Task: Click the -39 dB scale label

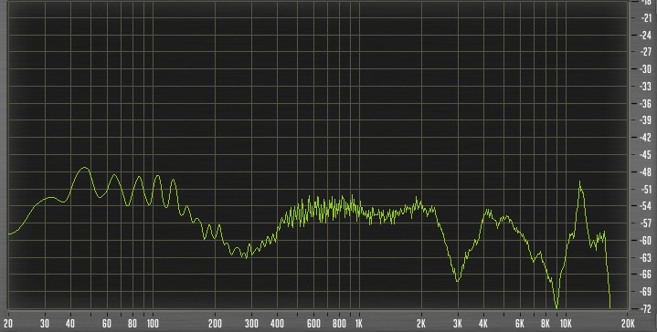Action: pos(646,120)
